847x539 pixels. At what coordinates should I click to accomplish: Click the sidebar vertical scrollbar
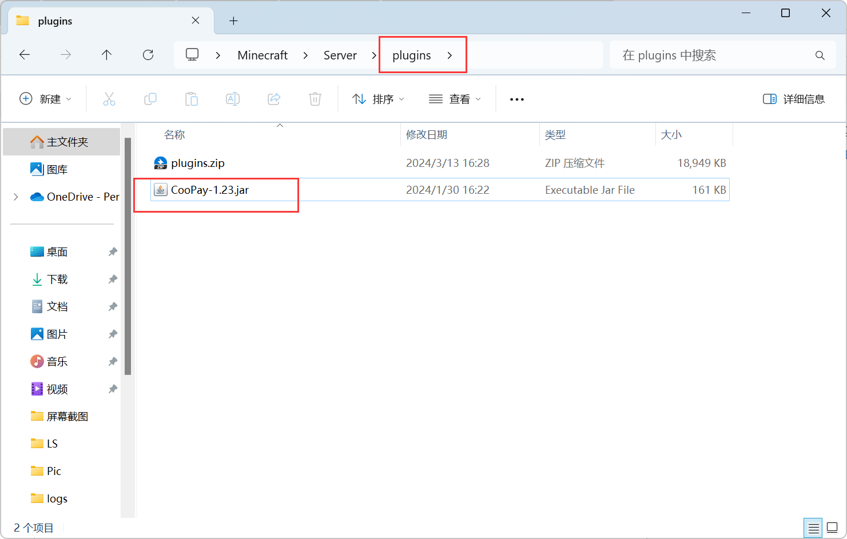click(128, 256)
